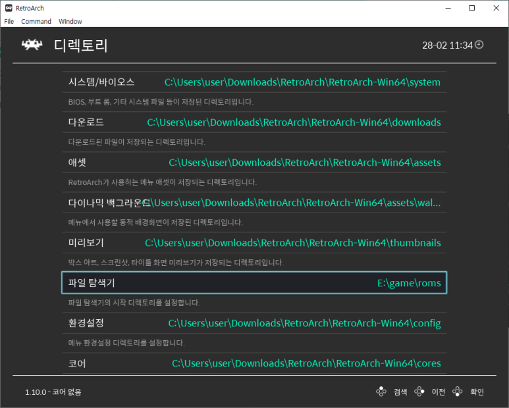
Task: Click the truncated assets\wal... path value
Action: click(x=294, y=203)
